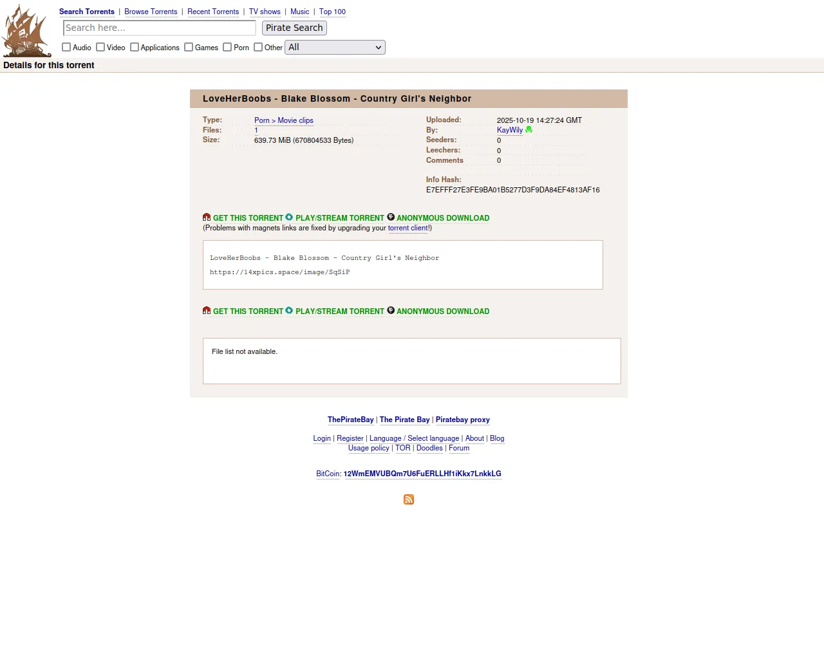
Task: Toggle the Games checkbox
Action: (189, 47)
